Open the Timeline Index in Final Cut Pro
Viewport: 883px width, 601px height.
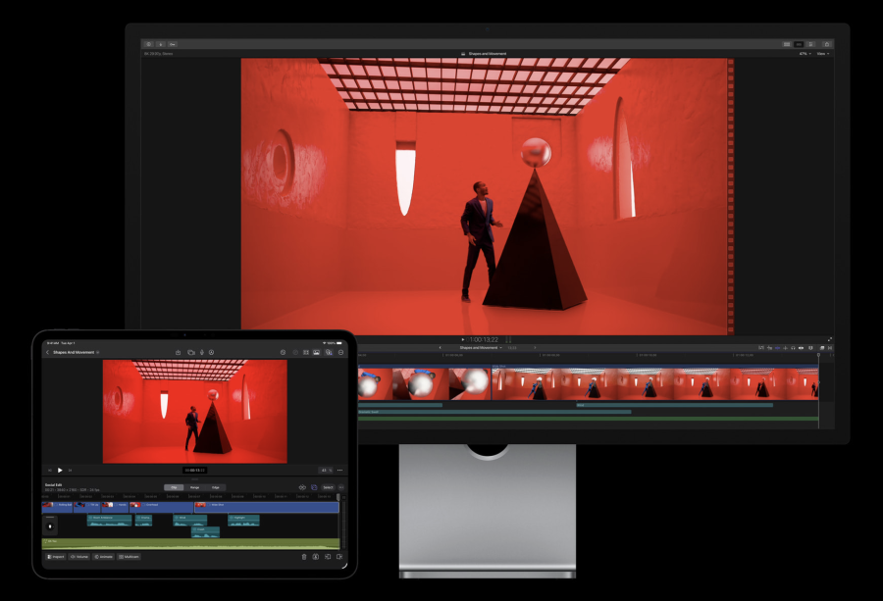[x=763, y=346]
